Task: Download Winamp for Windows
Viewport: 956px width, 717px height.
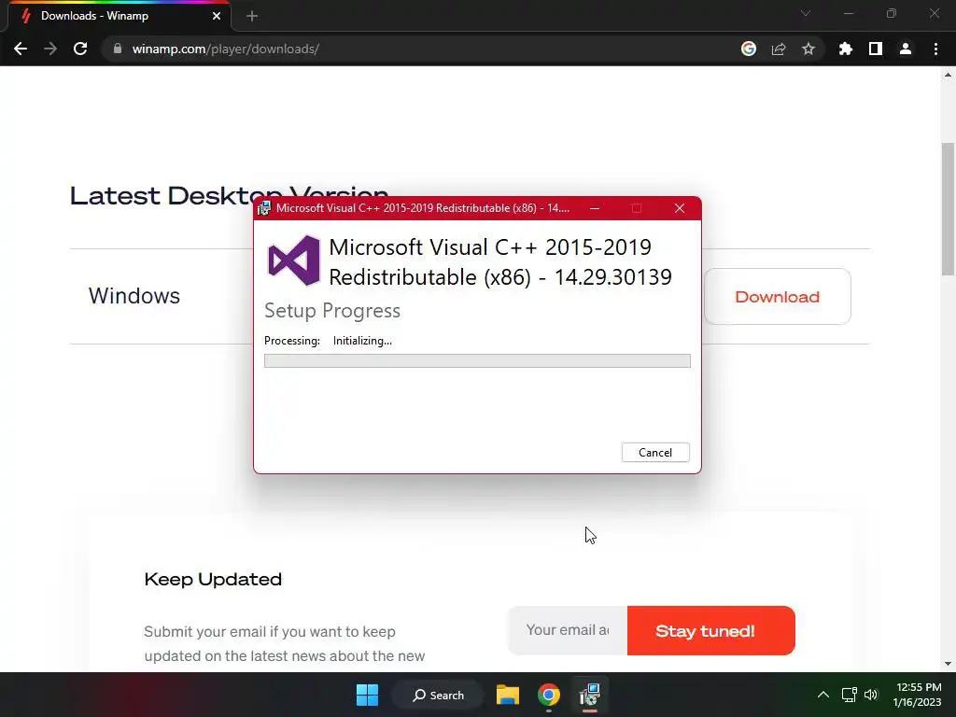Action: click(x=778, y=297)
